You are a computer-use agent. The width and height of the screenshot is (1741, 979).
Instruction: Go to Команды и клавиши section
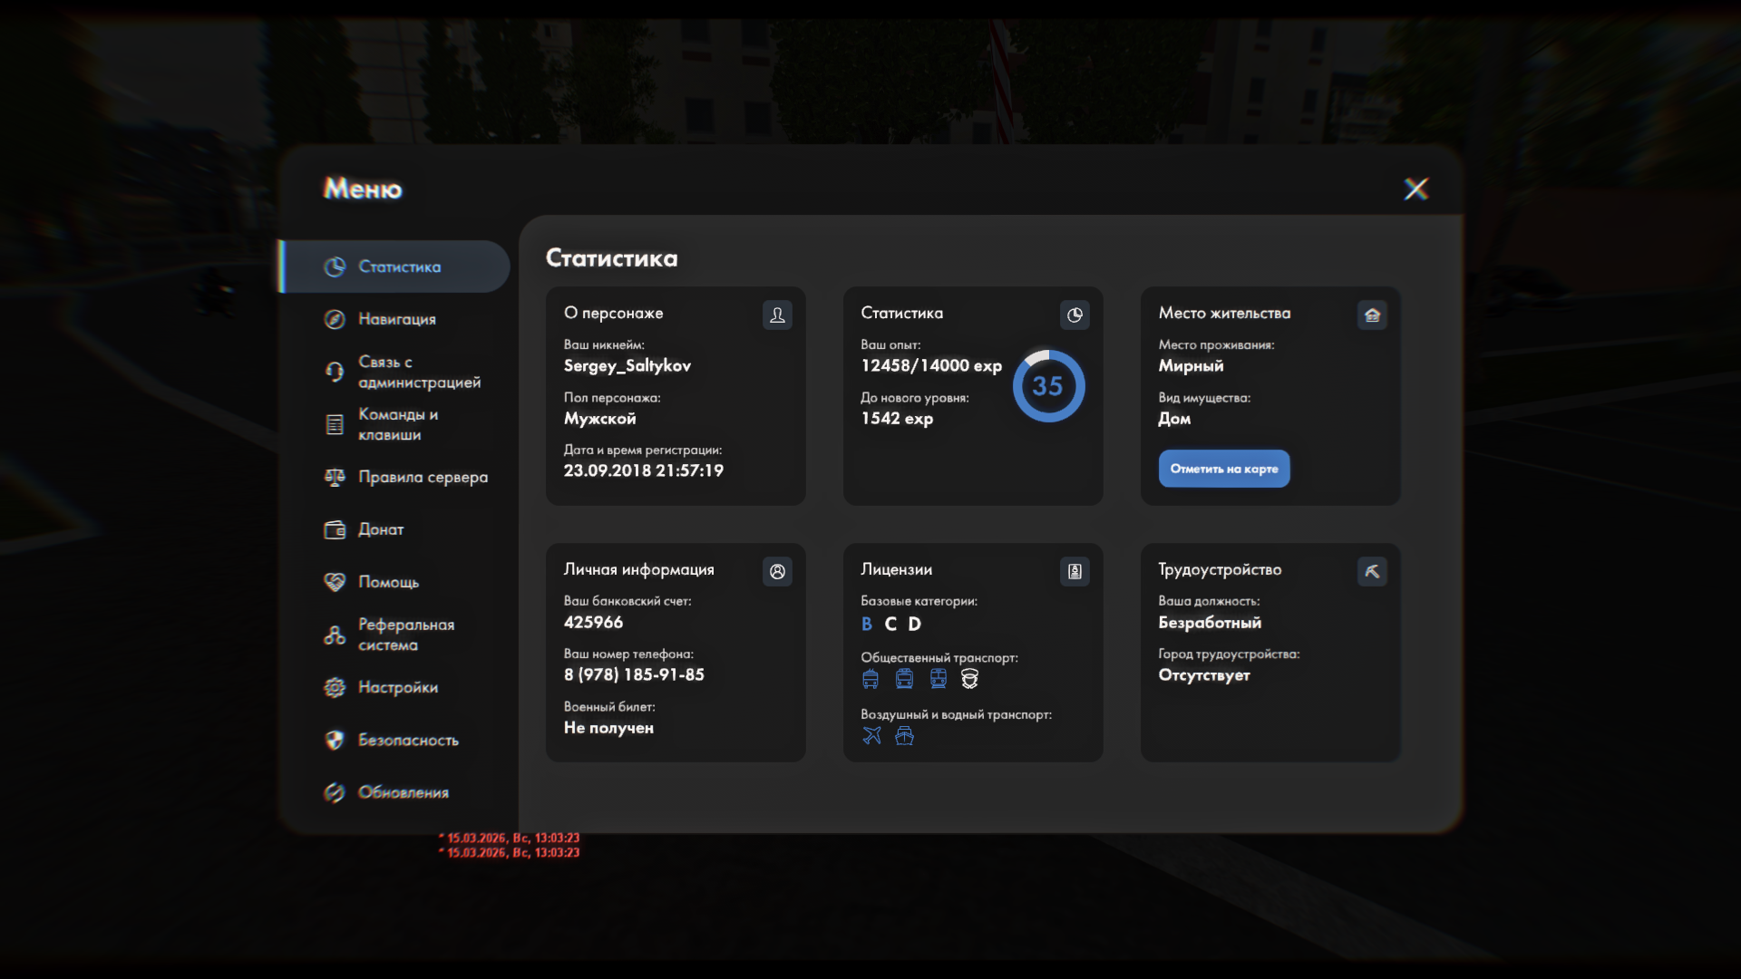click(396, 424)
